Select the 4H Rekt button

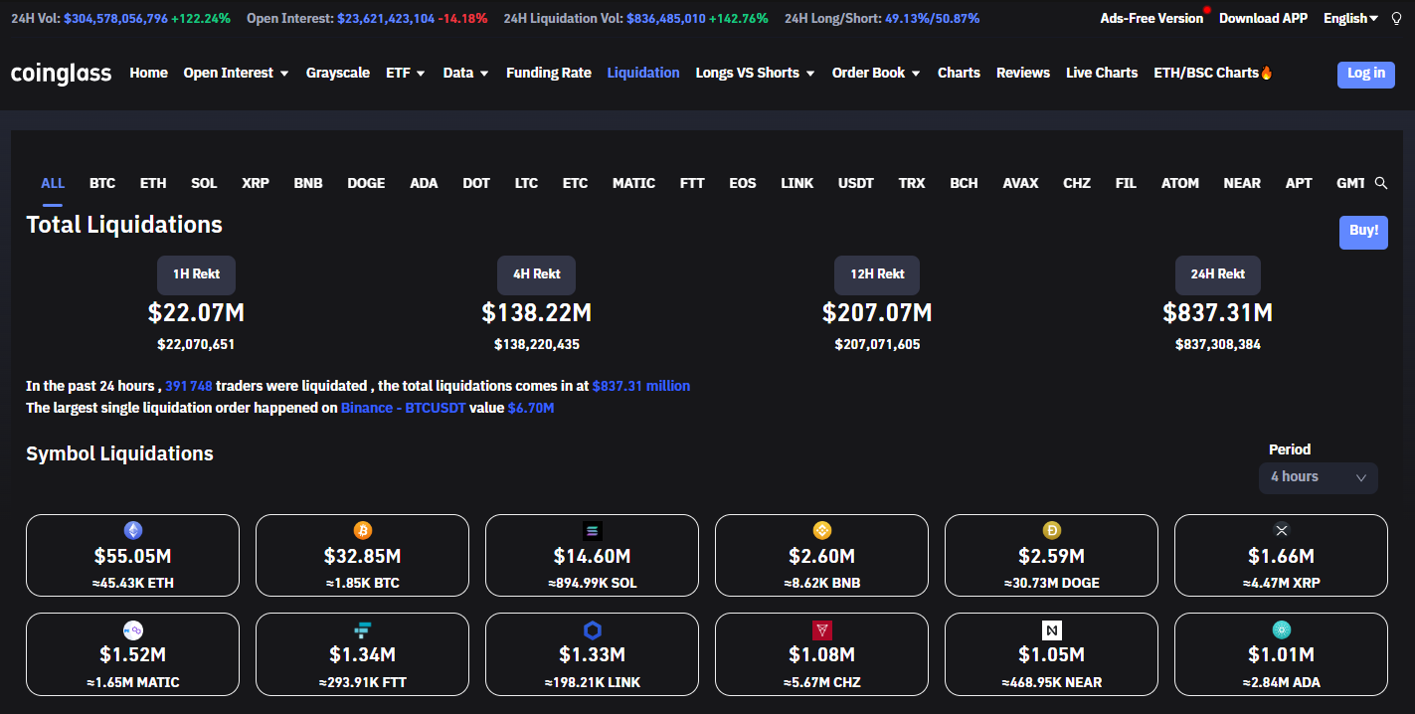[537, 274]
